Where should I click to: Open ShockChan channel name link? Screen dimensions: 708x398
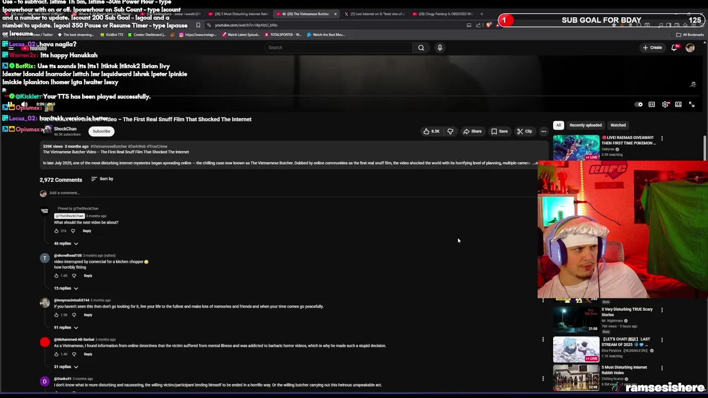[65, 129]
